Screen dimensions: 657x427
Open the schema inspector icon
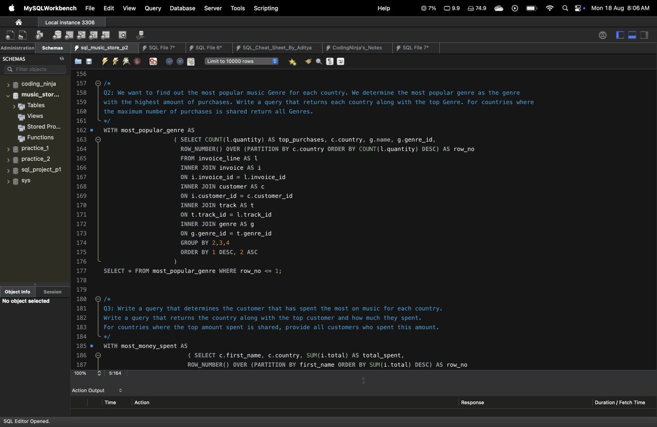point(39,35)
